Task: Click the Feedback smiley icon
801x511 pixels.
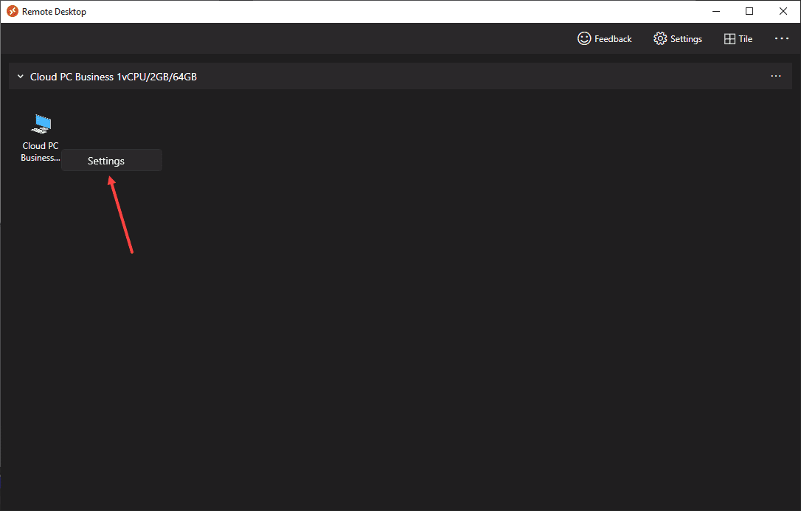Action: [584, 38]
